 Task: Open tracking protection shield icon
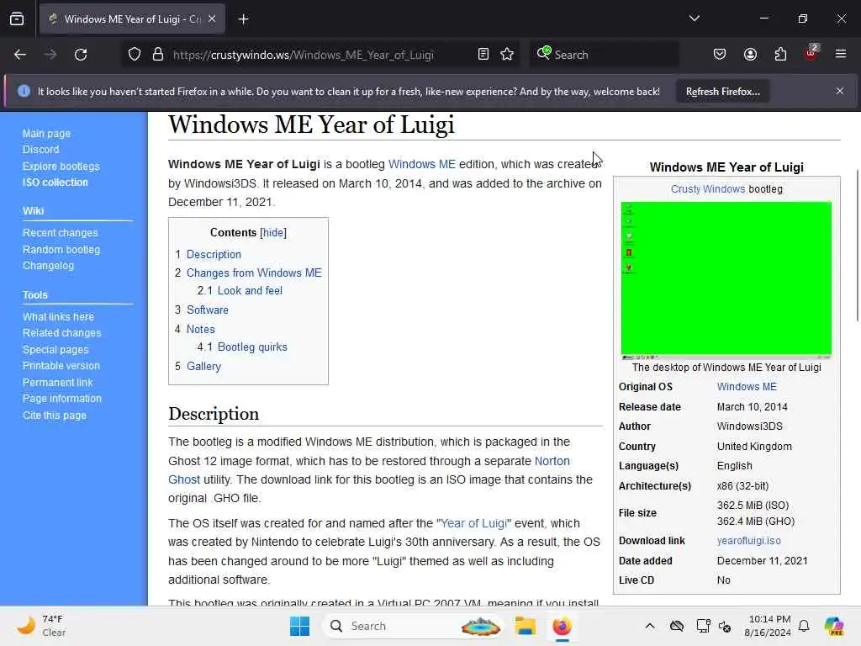(135, 55)
